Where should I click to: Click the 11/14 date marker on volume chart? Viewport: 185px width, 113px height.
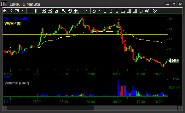tap(8, 102)
